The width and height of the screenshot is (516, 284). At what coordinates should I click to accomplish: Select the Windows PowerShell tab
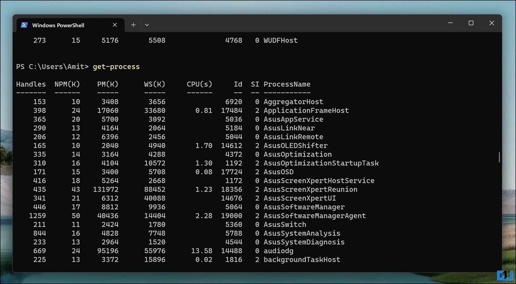click(x=58, y=25)
